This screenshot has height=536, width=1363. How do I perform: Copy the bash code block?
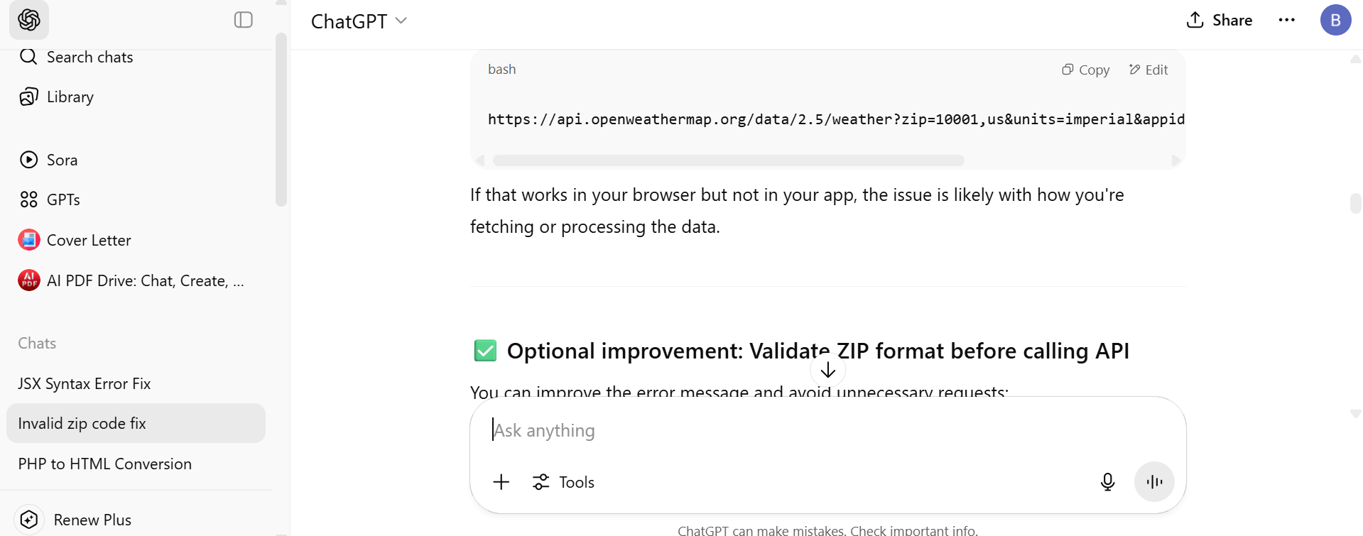pos(1085,70)
